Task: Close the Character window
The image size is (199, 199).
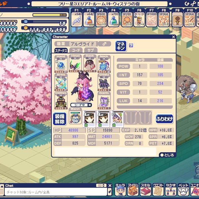Action: click(x=173, y=37)
